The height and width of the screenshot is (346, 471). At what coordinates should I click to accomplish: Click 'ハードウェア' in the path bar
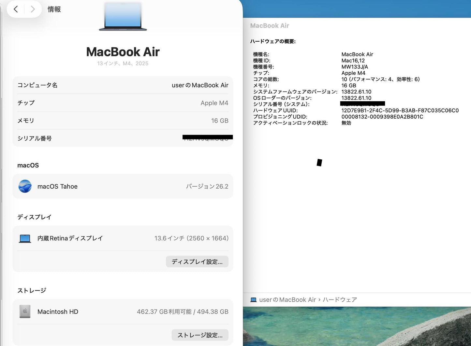pos(340,300)
